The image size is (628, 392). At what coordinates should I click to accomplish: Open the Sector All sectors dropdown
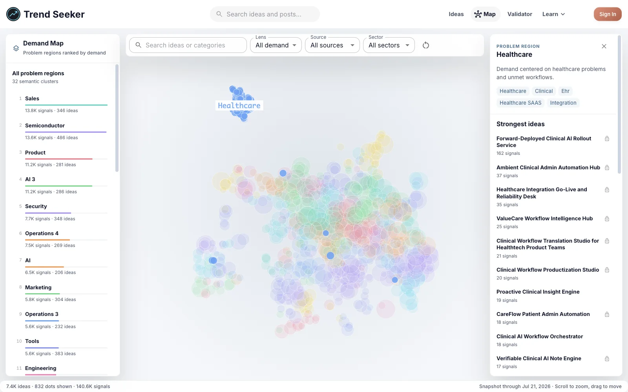(389, 45)
